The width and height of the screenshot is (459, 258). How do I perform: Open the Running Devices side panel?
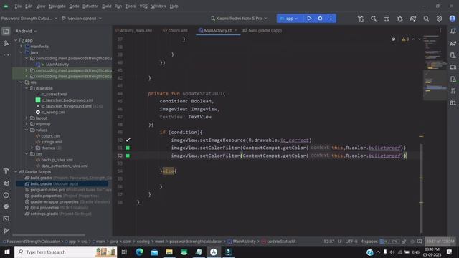pos(453,67)
